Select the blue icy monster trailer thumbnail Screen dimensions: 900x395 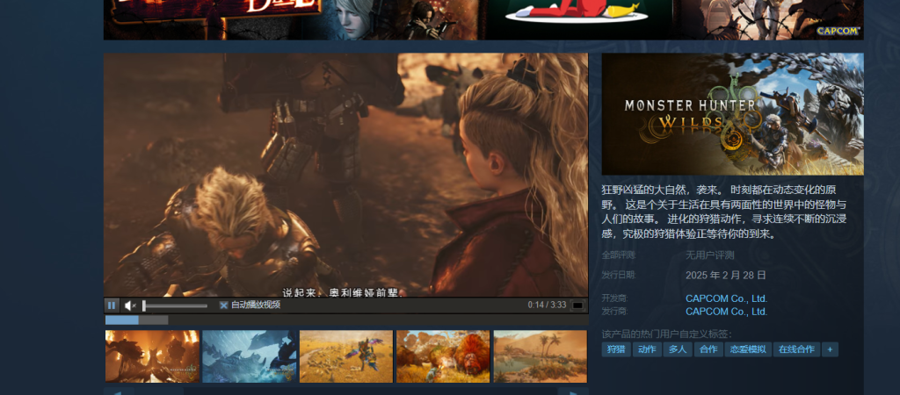click(249, 356)
